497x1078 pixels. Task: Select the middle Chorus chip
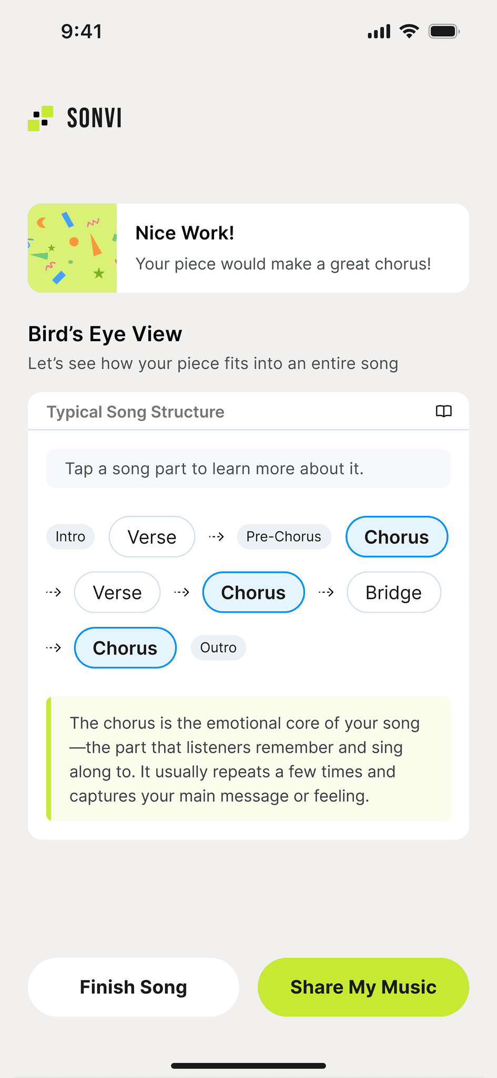click(x=253, y=593)
